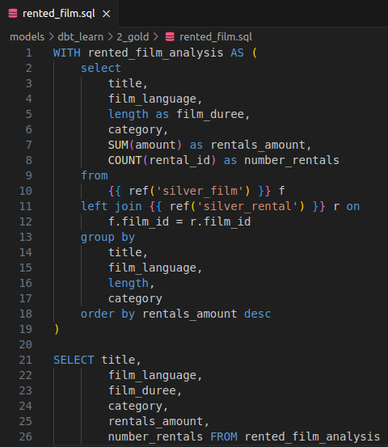388x447 pixels.
Task: Click the SELECT keyword on line 21
Action: (74, 360)
